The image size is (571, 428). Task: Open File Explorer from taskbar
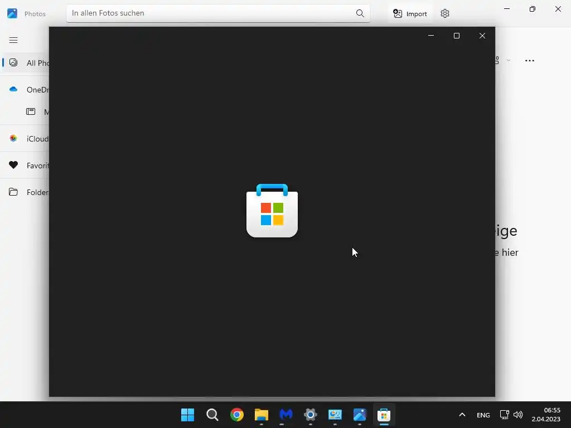coord(262,415)
